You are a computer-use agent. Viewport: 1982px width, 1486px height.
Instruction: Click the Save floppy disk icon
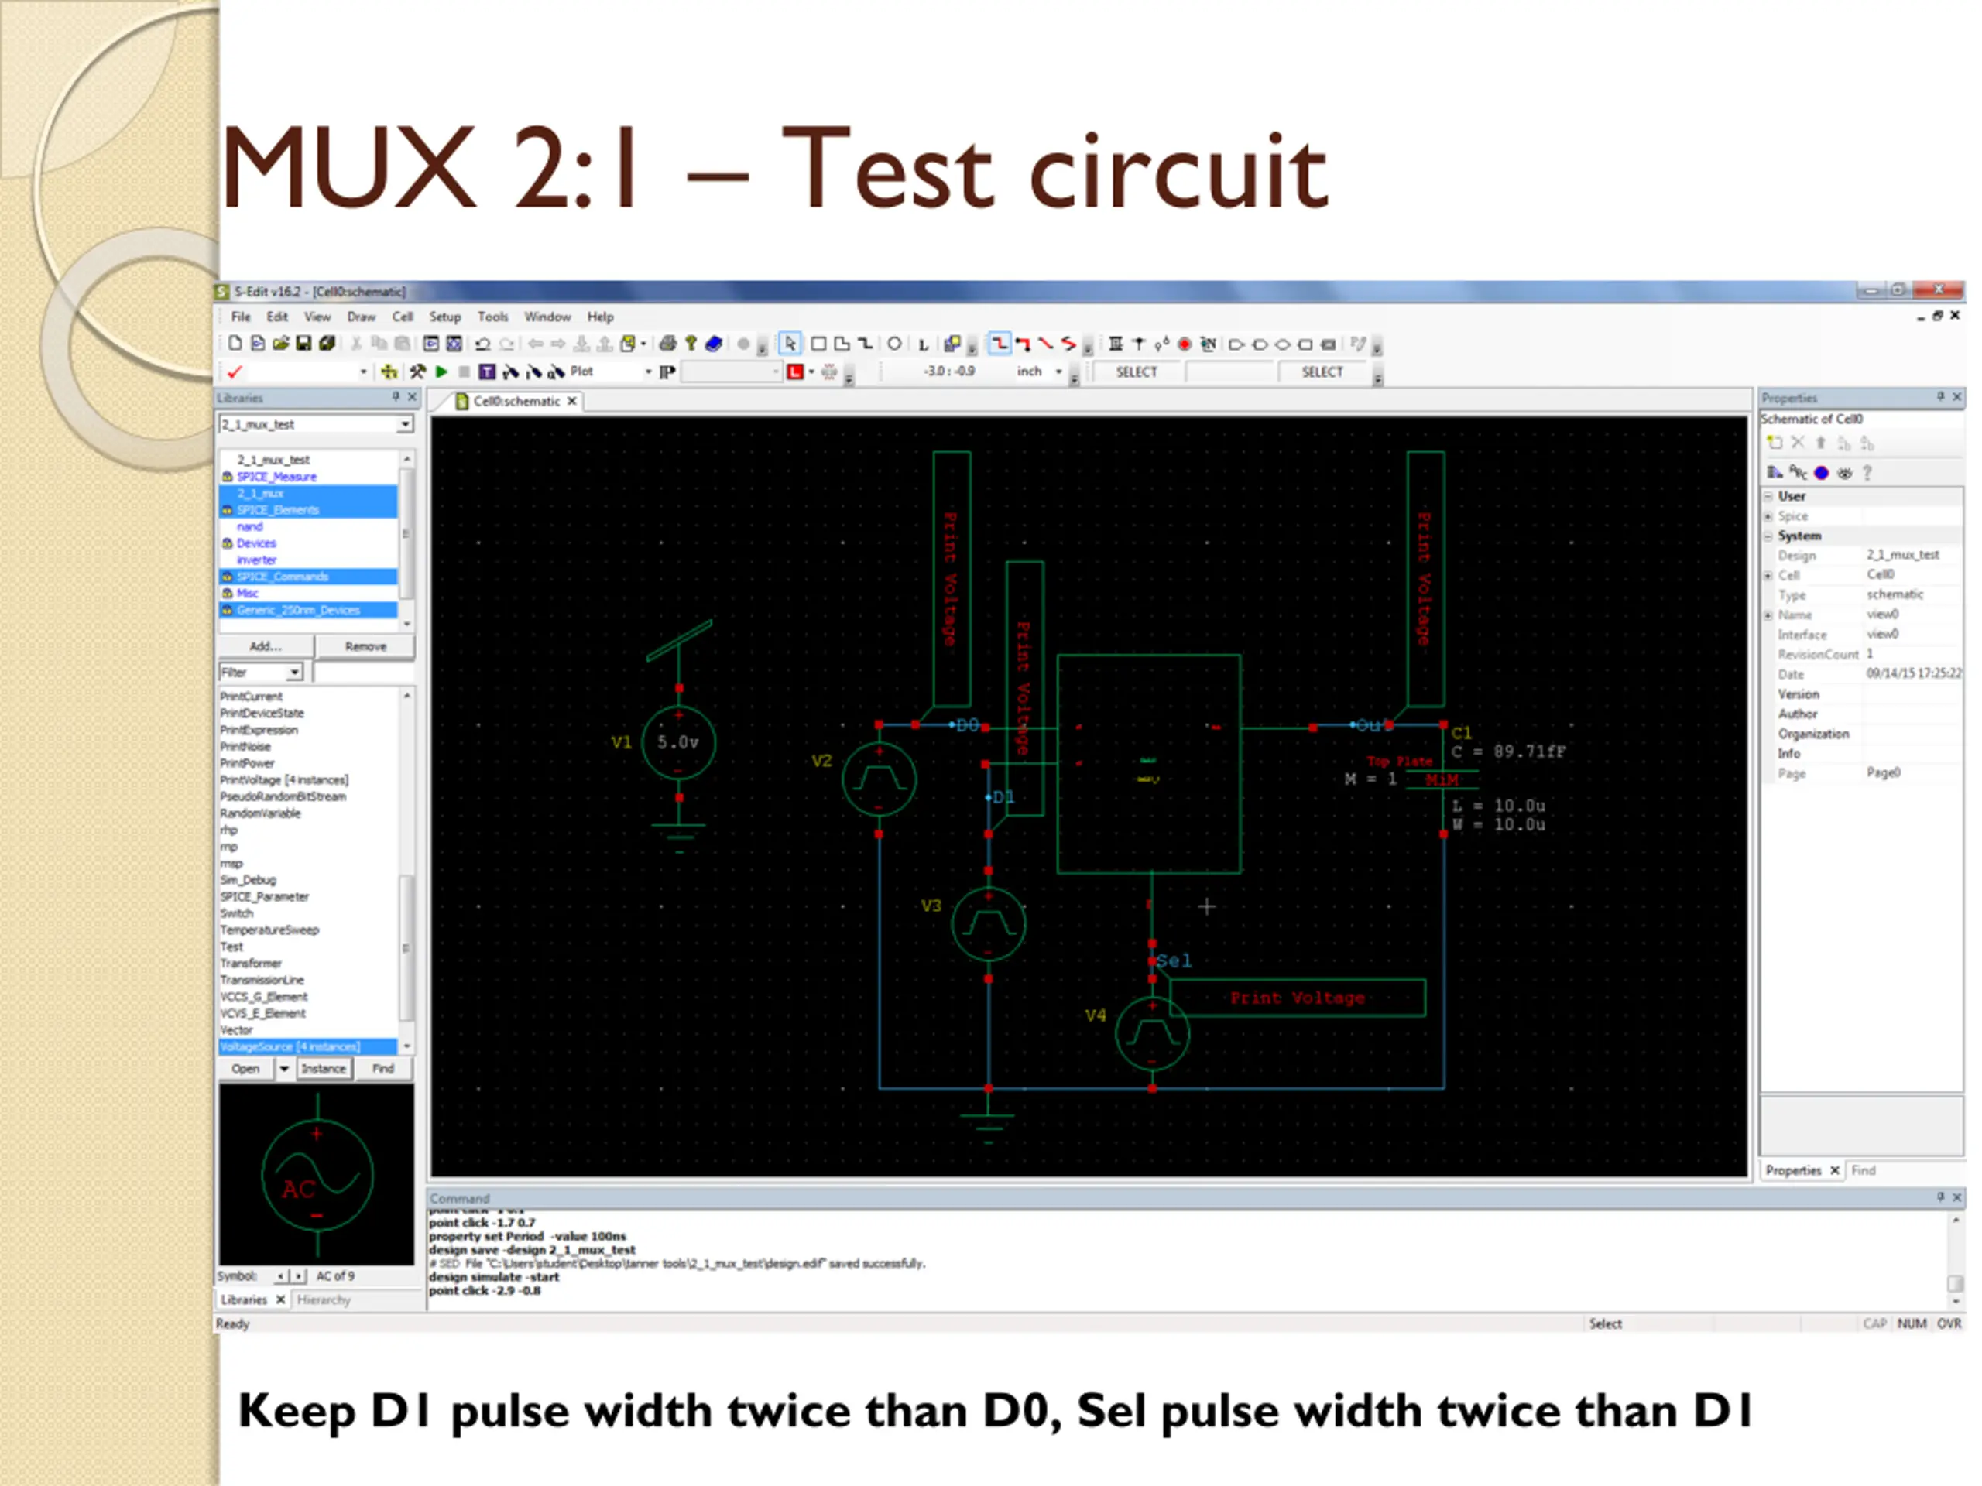click(303, 344)
